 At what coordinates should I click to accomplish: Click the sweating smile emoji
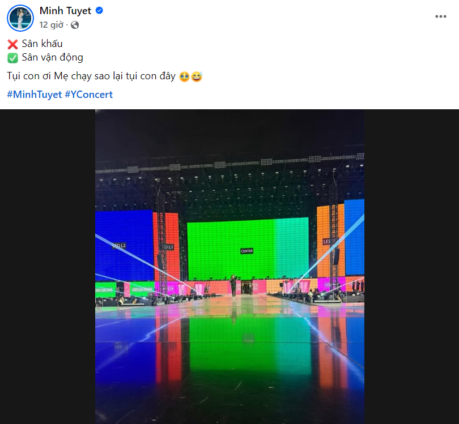click(197, 76)
